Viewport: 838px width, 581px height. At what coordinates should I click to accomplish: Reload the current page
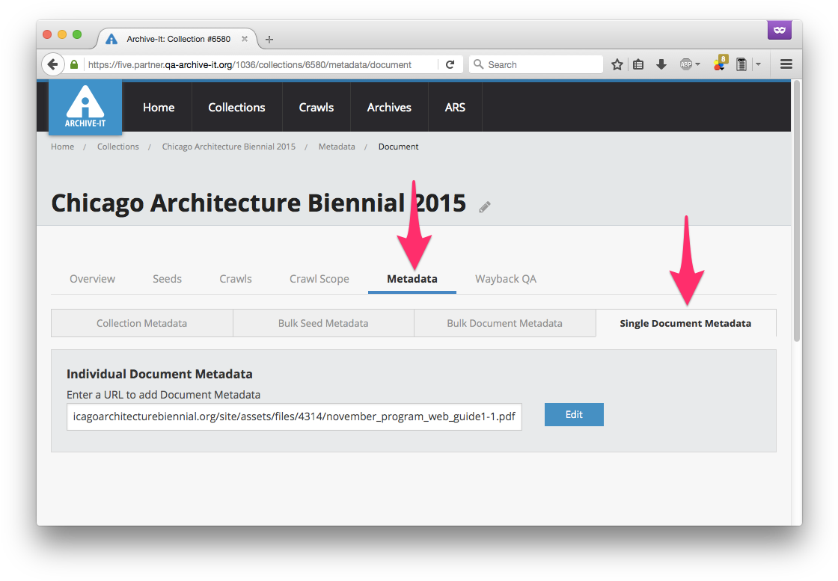point(450,64)
